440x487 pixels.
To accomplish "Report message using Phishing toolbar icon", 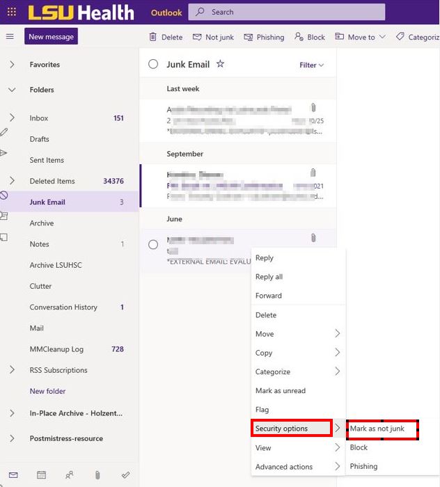I will [249, 37].
